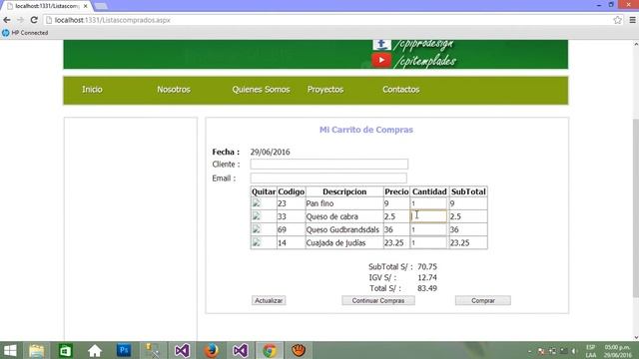Click the Total S/ value 83.49

[x=427, y=288]
